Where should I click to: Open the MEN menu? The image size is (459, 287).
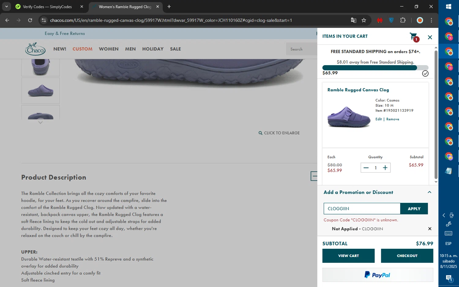(130, 49)
